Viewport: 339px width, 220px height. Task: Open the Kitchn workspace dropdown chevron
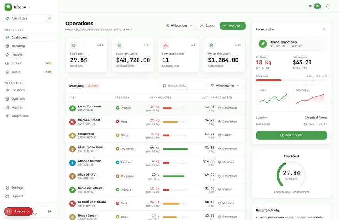coord(29,7)
